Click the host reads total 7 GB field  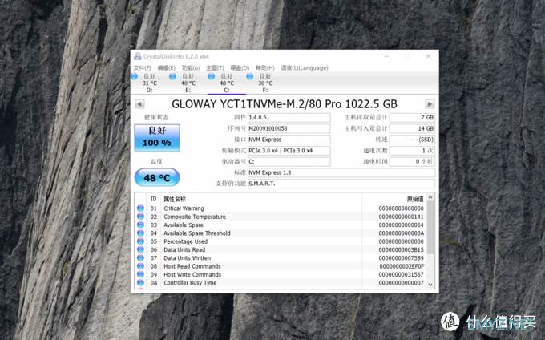click(x=412, y=118)
